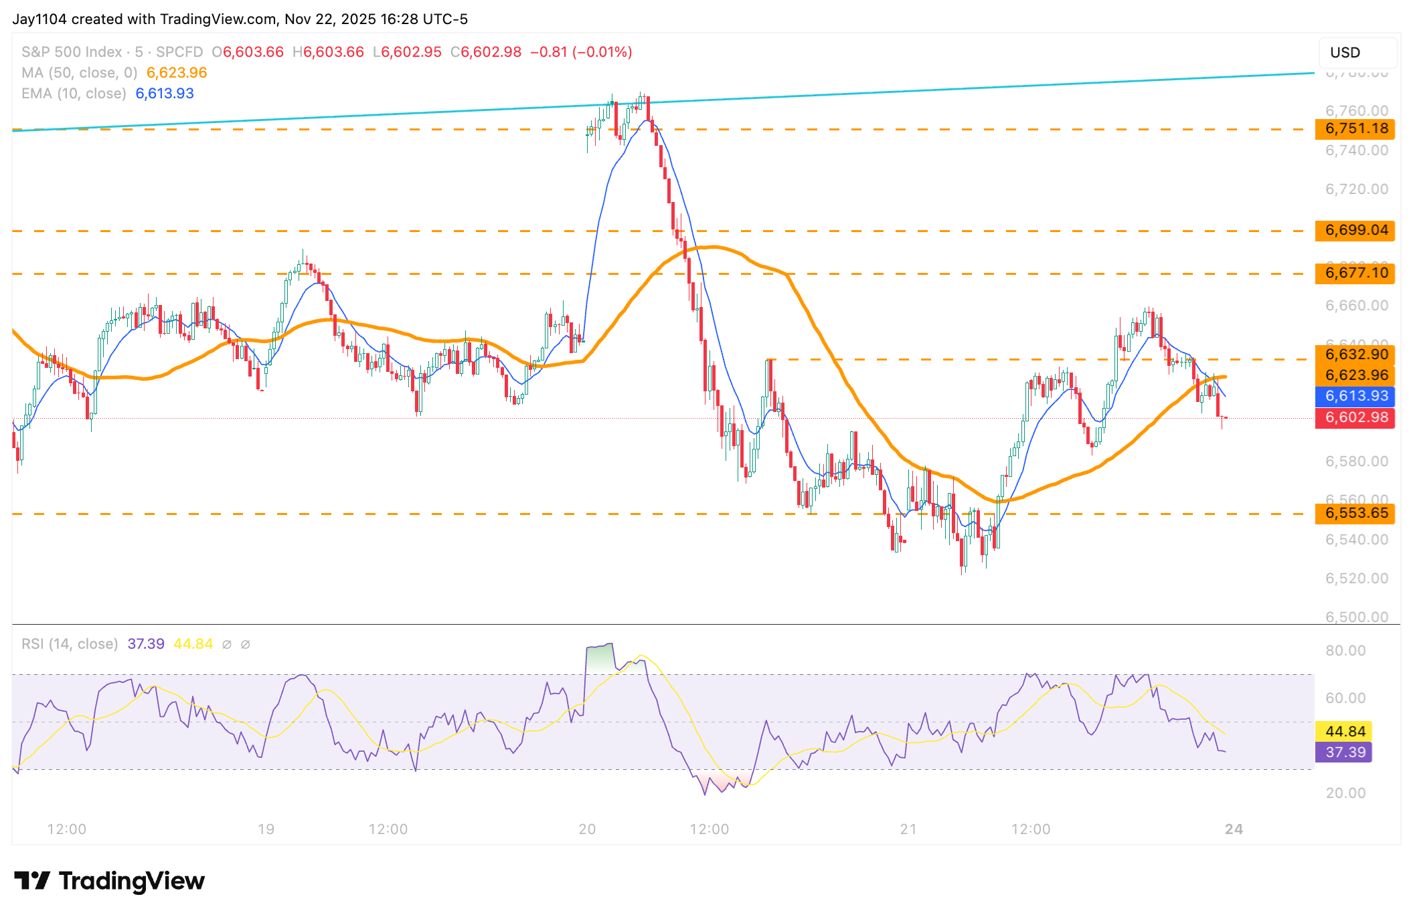Viewport: 1413px width, 917px height.
Task: Click the second empty-value symbol beside RSI
Action: pos(246,644)
